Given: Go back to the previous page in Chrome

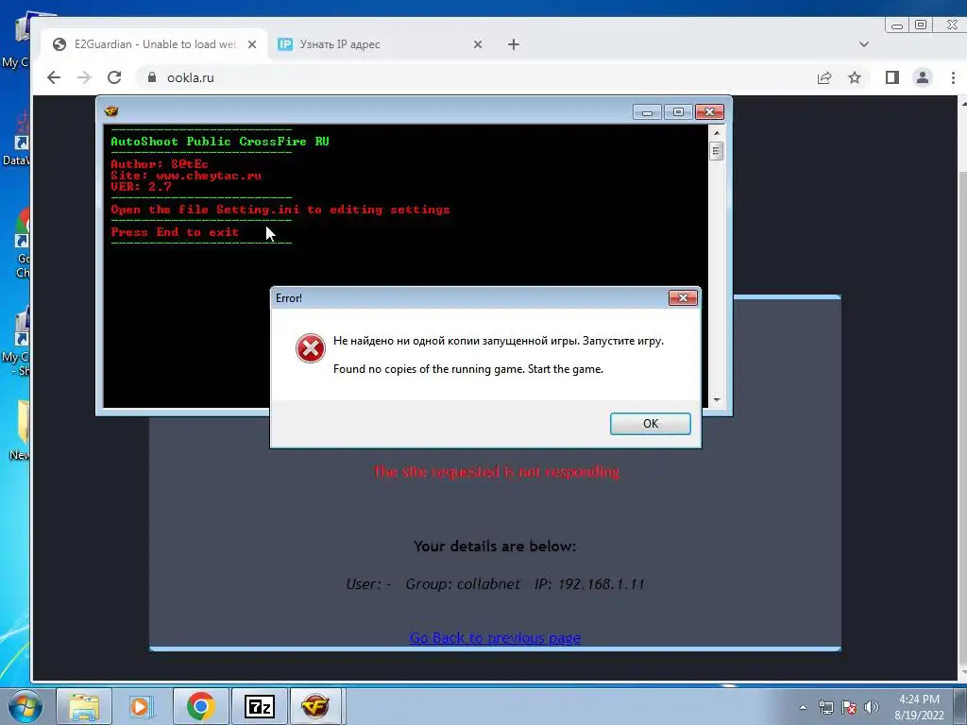Looking at the screenshot, I should (x=54, y=77).
